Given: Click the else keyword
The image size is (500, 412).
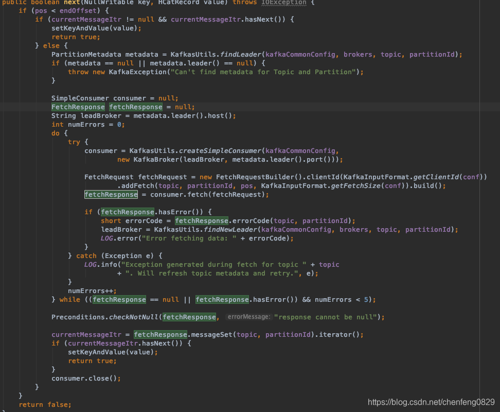Looking at the screenshot, I should (x=51, y=46).
